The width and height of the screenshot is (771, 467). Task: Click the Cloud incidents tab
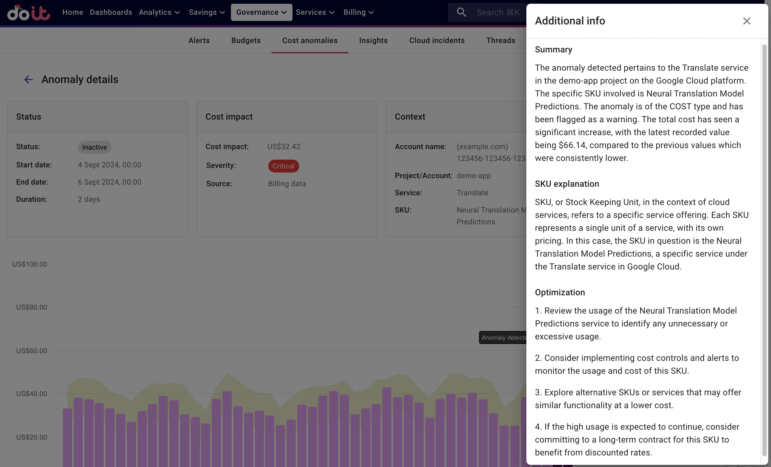[437, 41]
